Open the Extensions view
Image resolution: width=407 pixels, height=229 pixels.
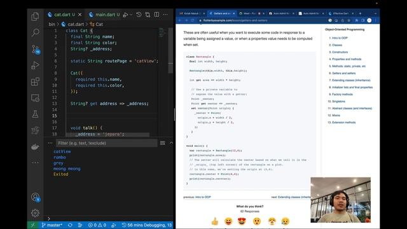point(36,81)
